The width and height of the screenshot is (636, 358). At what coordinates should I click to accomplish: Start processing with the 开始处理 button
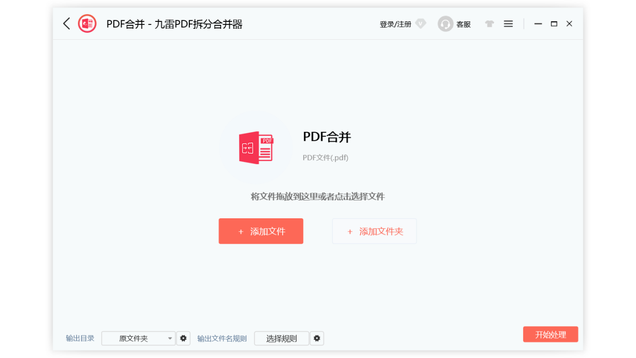pos(551,334)
